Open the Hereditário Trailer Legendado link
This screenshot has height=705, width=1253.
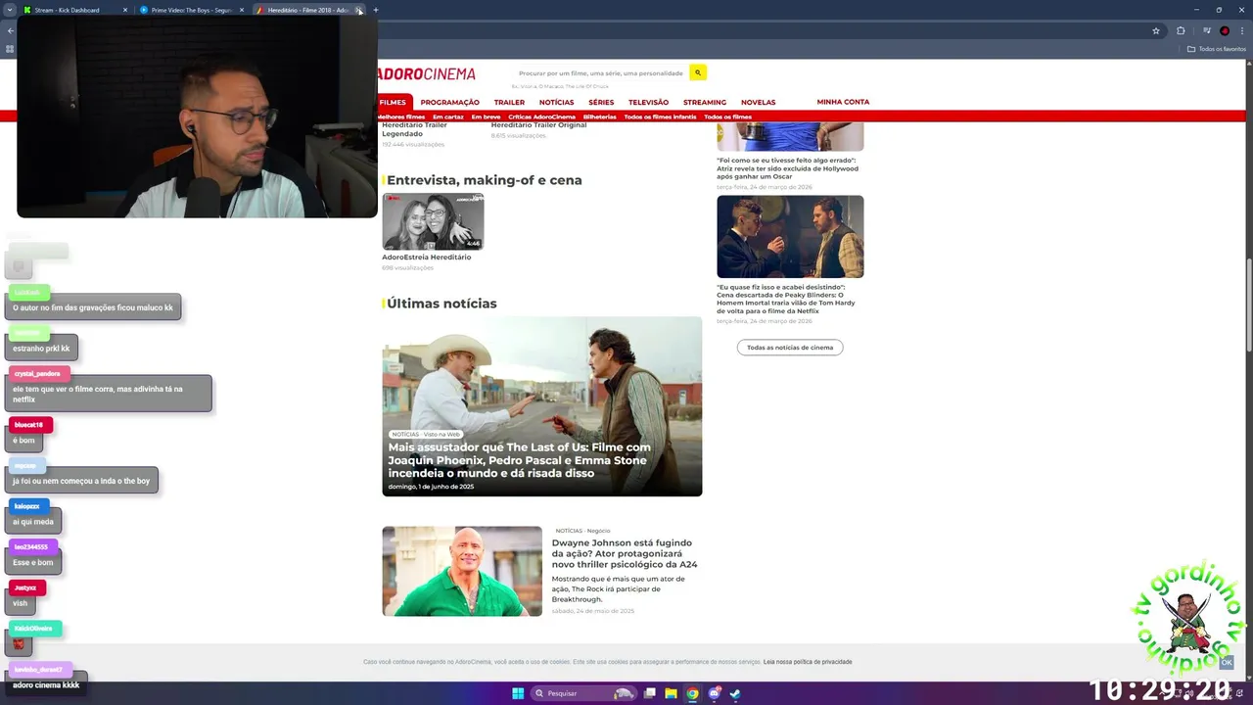[x=414, y=129]
